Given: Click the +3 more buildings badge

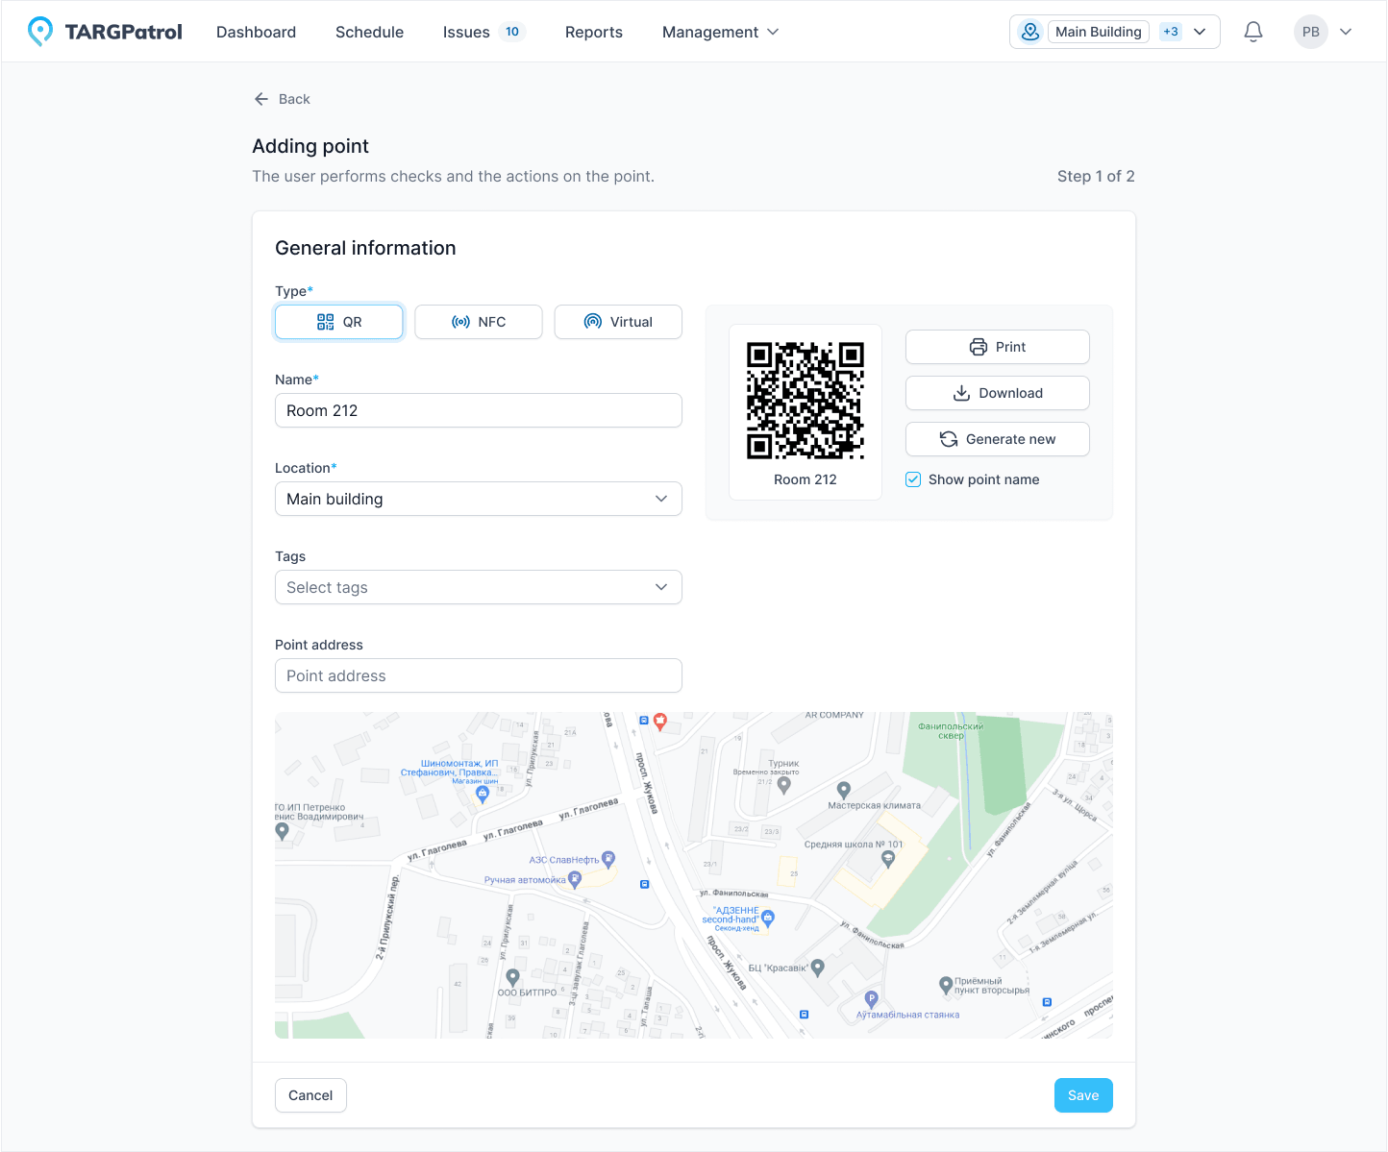Looking at the screenshot, I should [x=1171, y=32].
